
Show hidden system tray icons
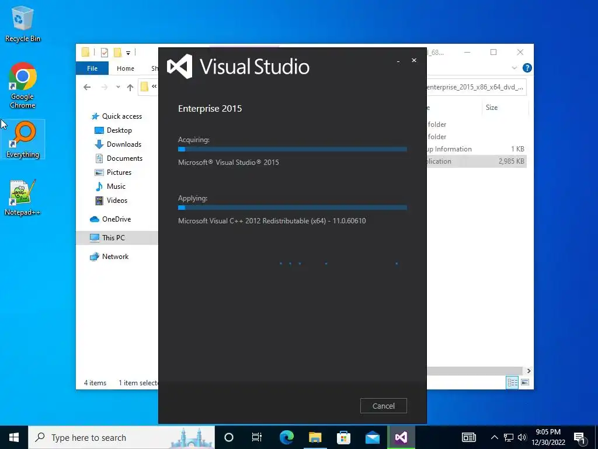click(x=494, y=437)
